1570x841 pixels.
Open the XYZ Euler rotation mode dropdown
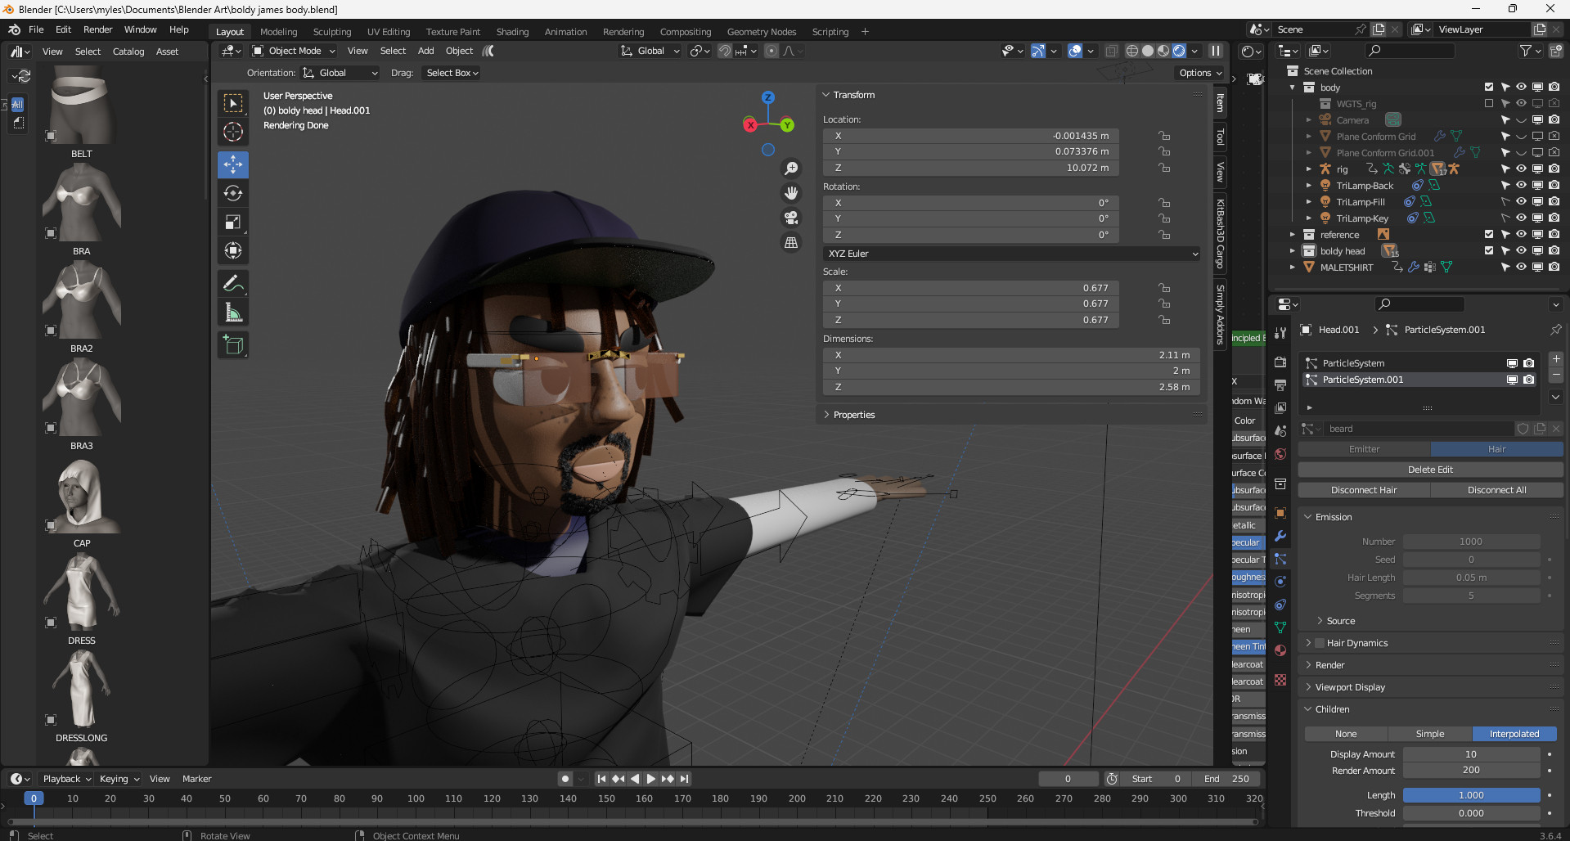coord(1011,254)
